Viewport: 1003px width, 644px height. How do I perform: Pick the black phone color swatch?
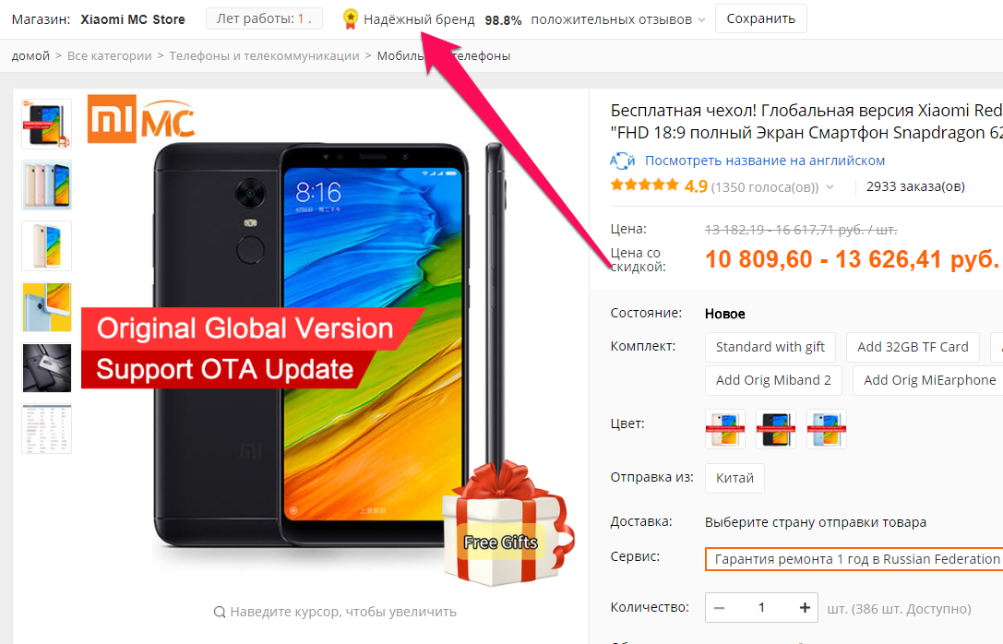click(x=775, y=429)
